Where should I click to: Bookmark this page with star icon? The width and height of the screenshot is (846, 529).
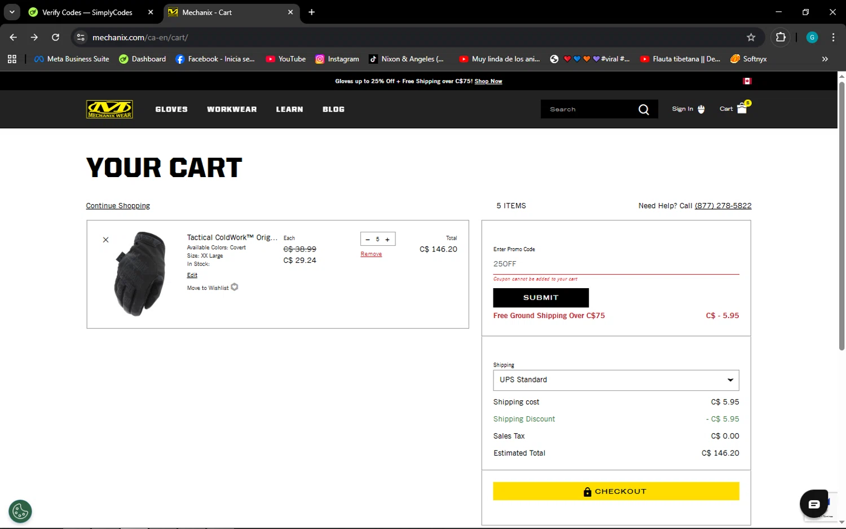(751, 37)
